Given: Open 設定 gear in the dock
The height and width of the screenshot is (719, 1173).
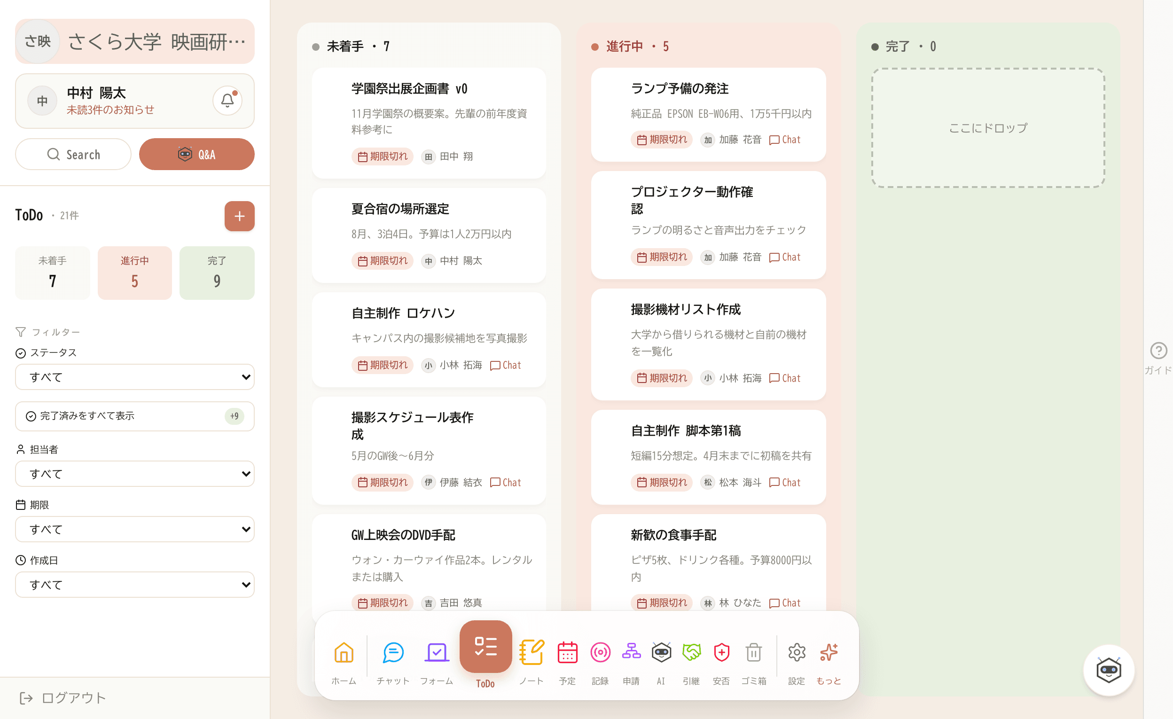Looking at the screenshot, I should point(797,662).
